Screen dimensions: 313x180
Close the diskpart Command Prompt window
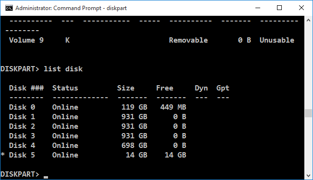301,8
